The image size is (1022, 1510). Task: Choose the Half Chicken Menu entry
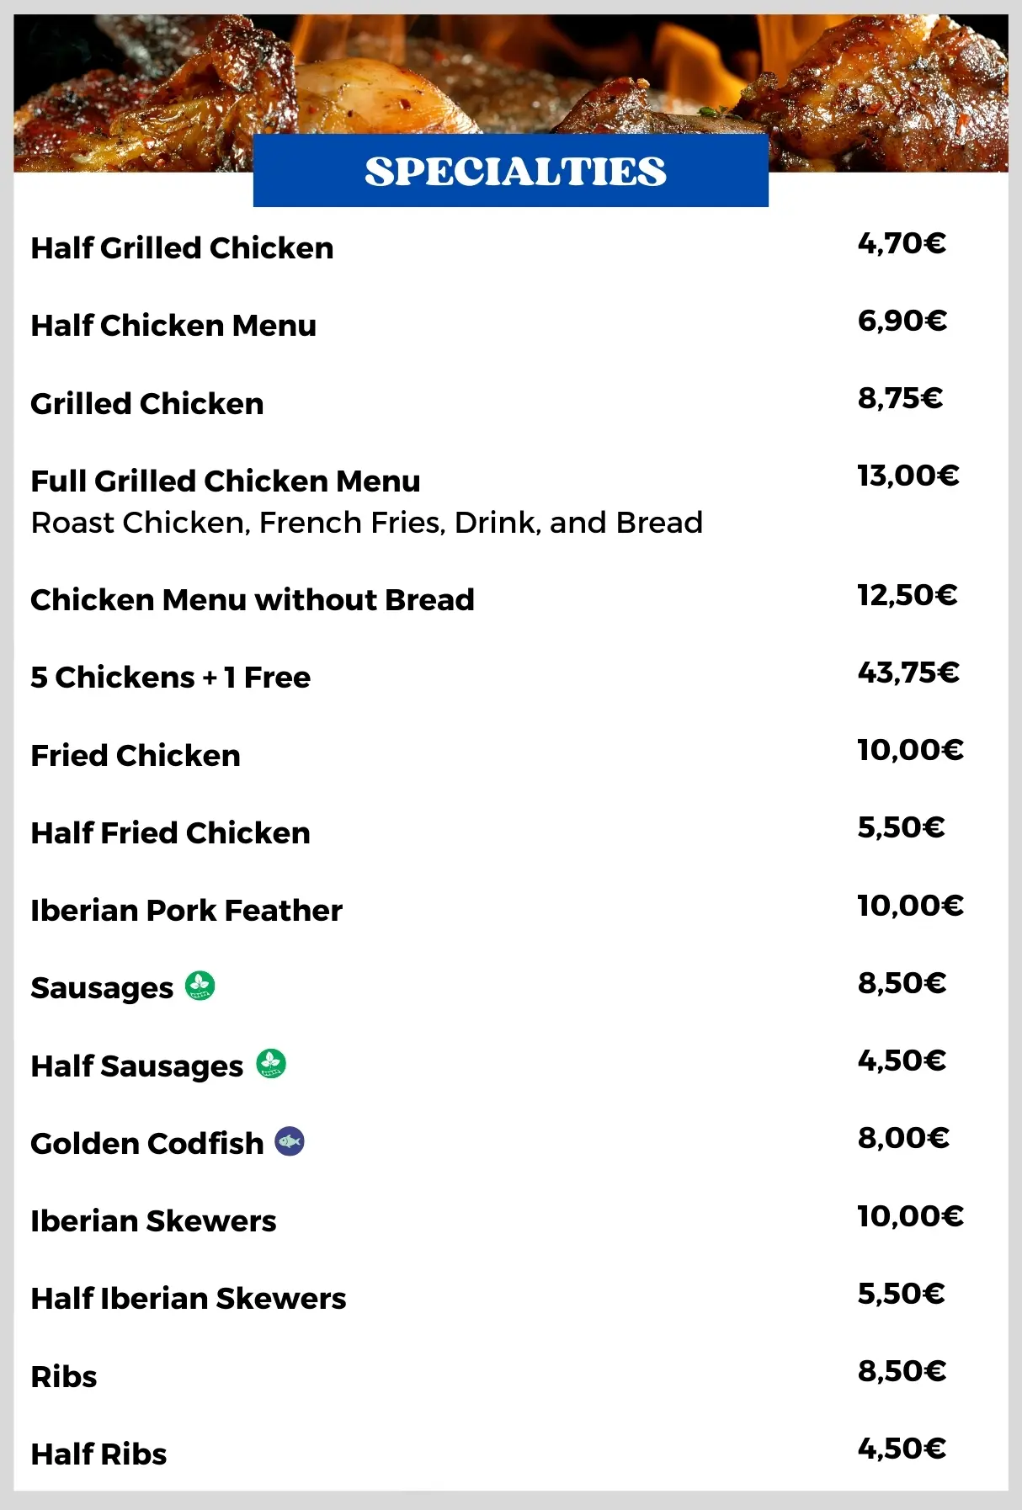point(173,326)
